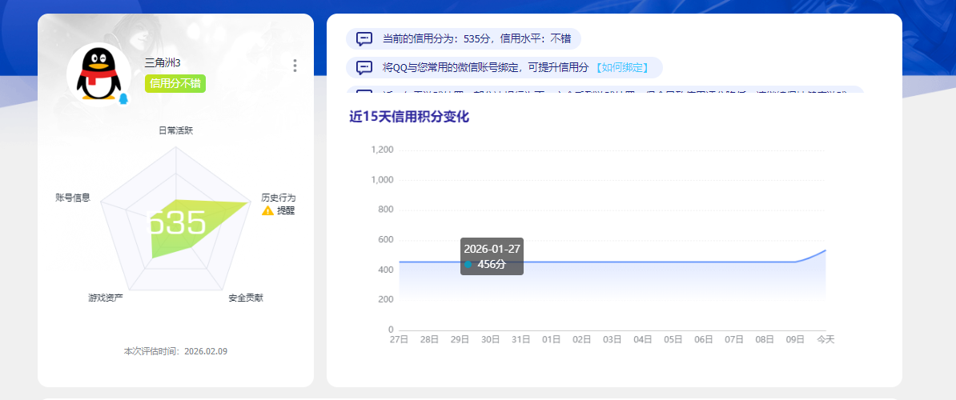
Task: Click the 提醒 reminder label
Action: pos(285,210)
